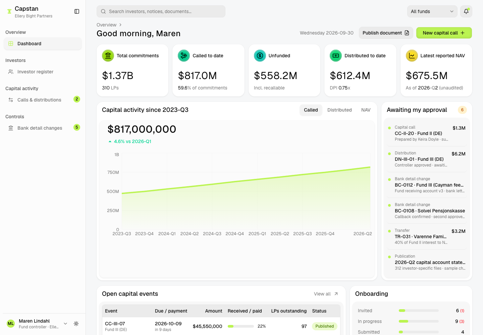
Task: Click the chevron beside Overview breadcrumb
Action: (120, 25)
